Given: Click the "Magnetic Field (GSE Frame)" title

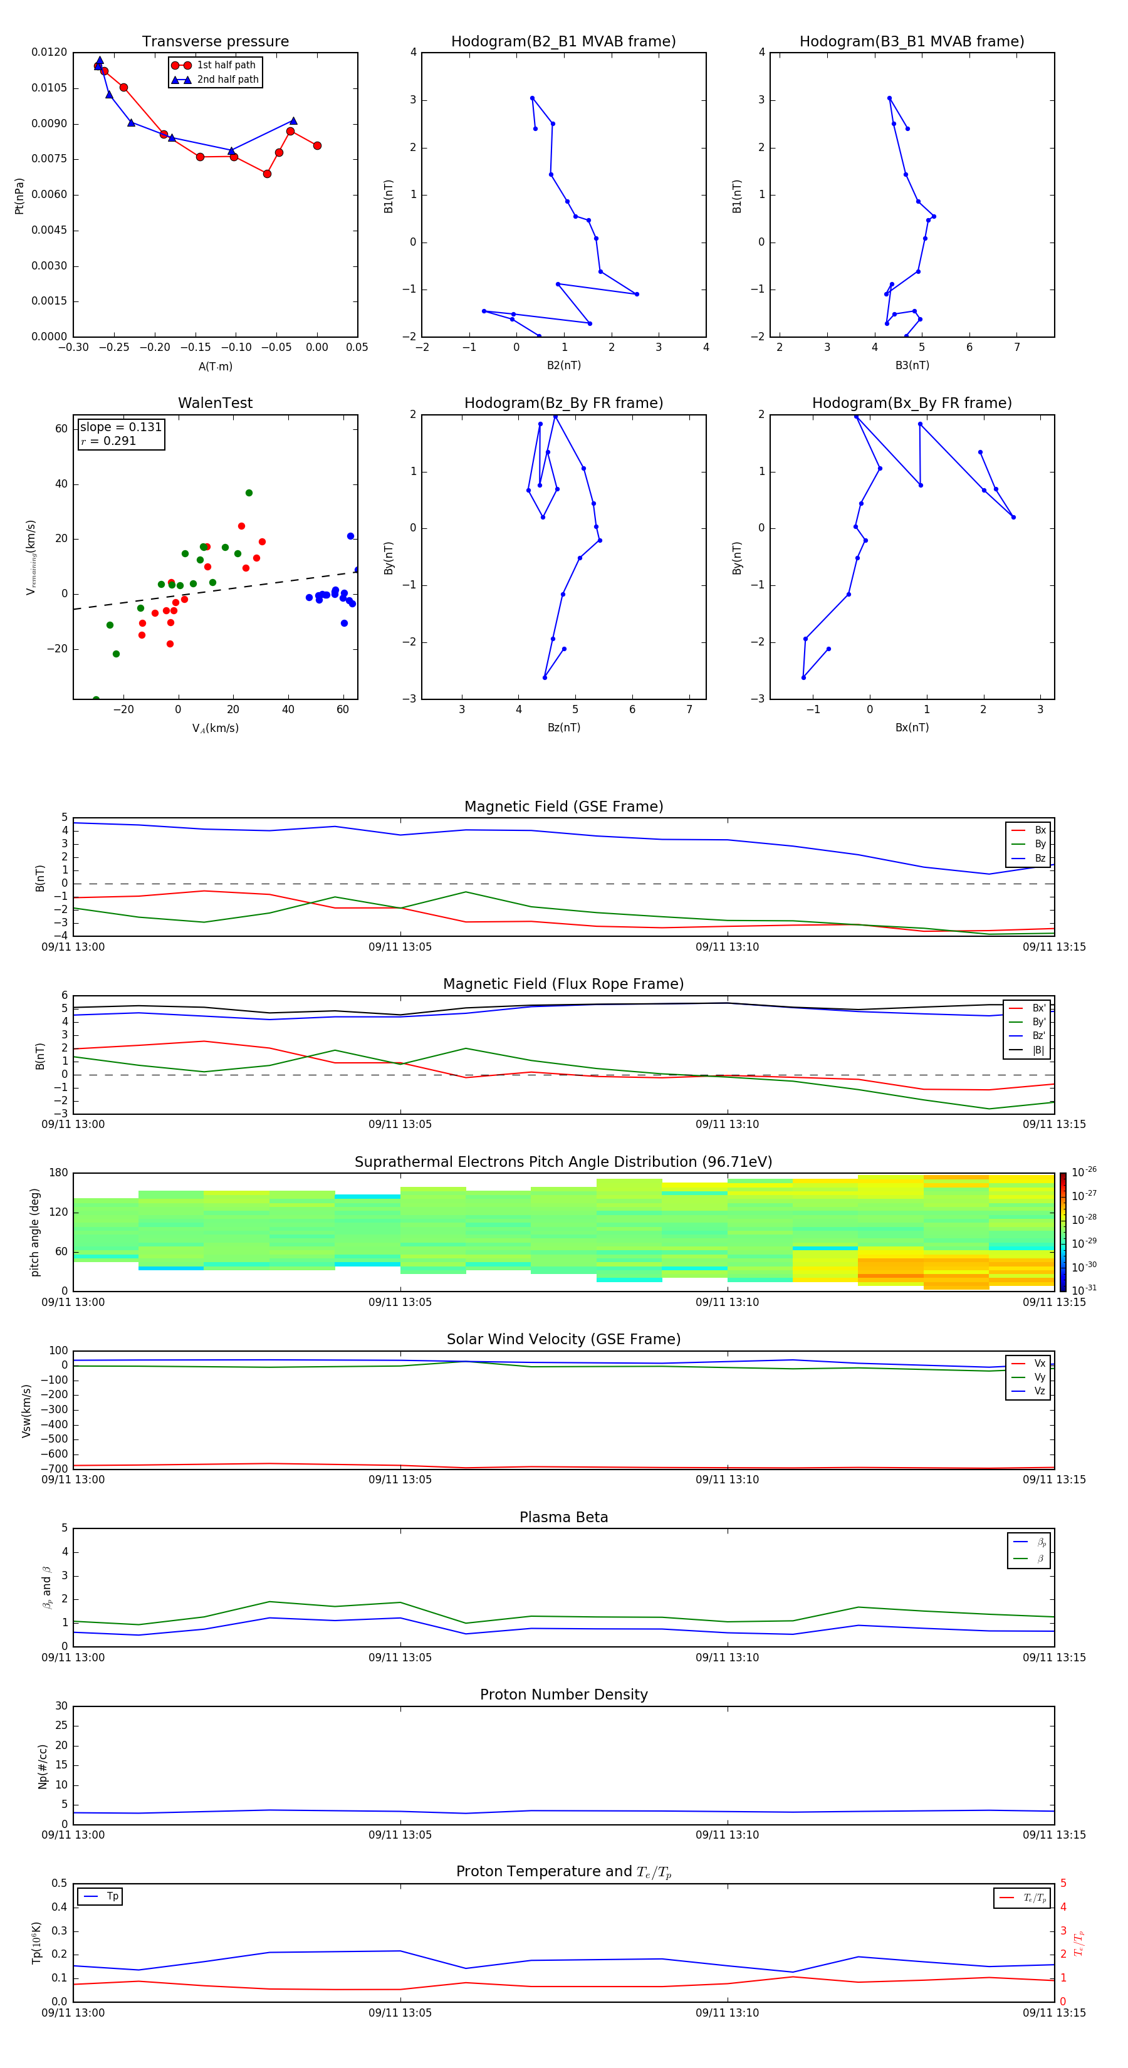Looking at the screenshot, I should click(563, 807).
